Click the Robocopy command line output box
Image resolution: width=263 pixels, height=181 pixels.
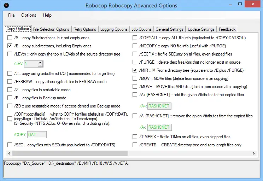point(131,169)
